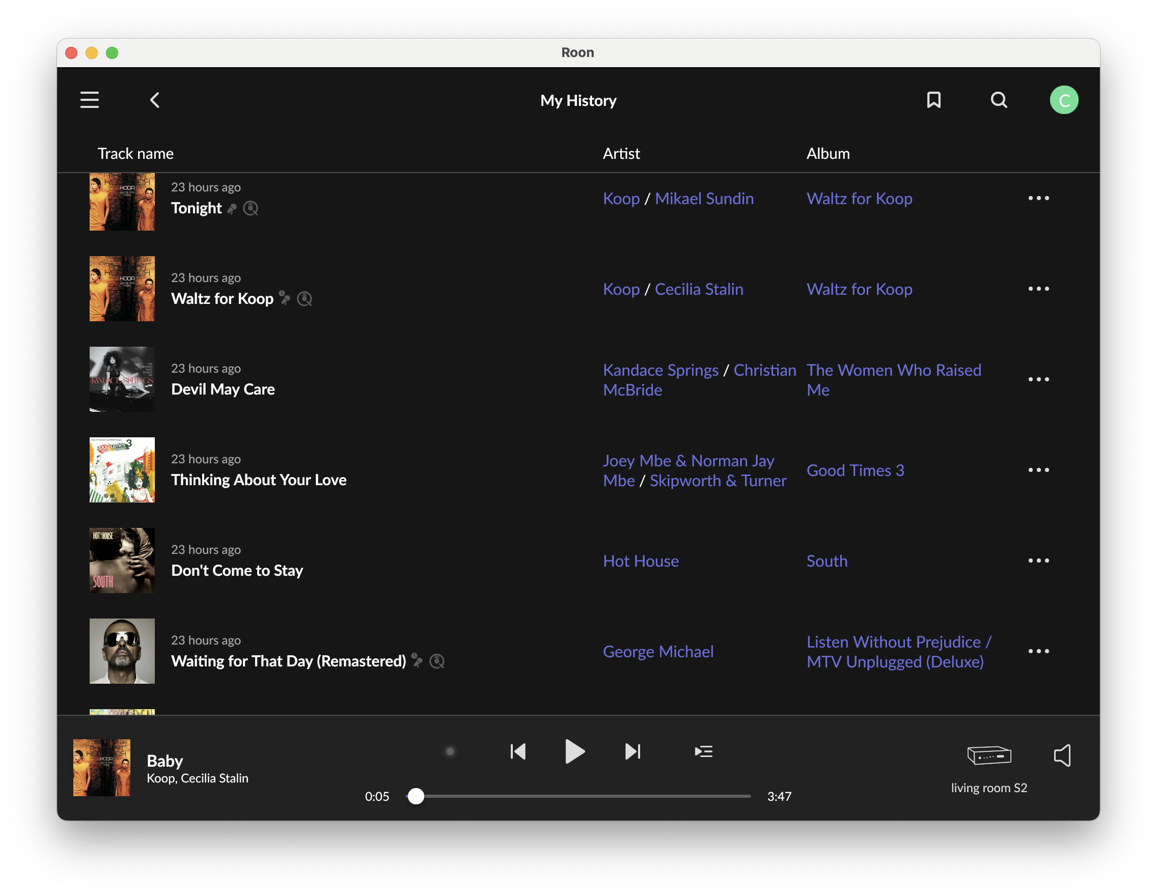
Task: Click the playback progress slider knob
Action: coord(416,796)
